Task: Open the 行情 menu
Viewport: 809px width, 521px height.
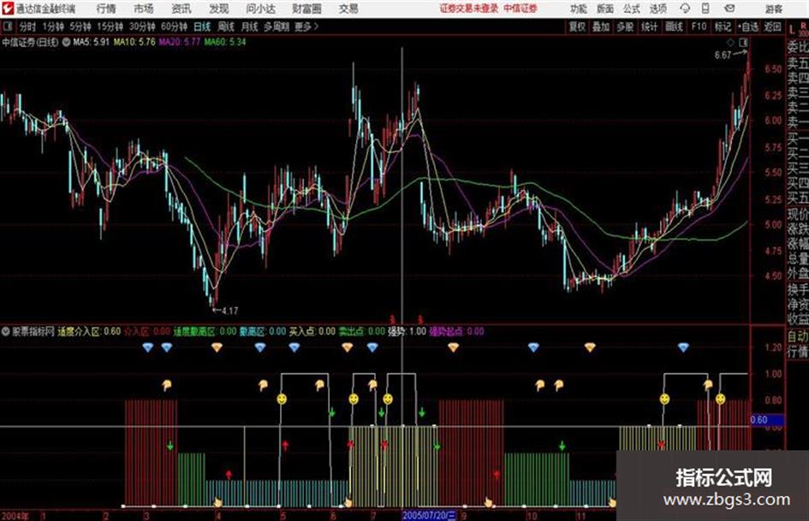Action: click(x=106, y=9)
